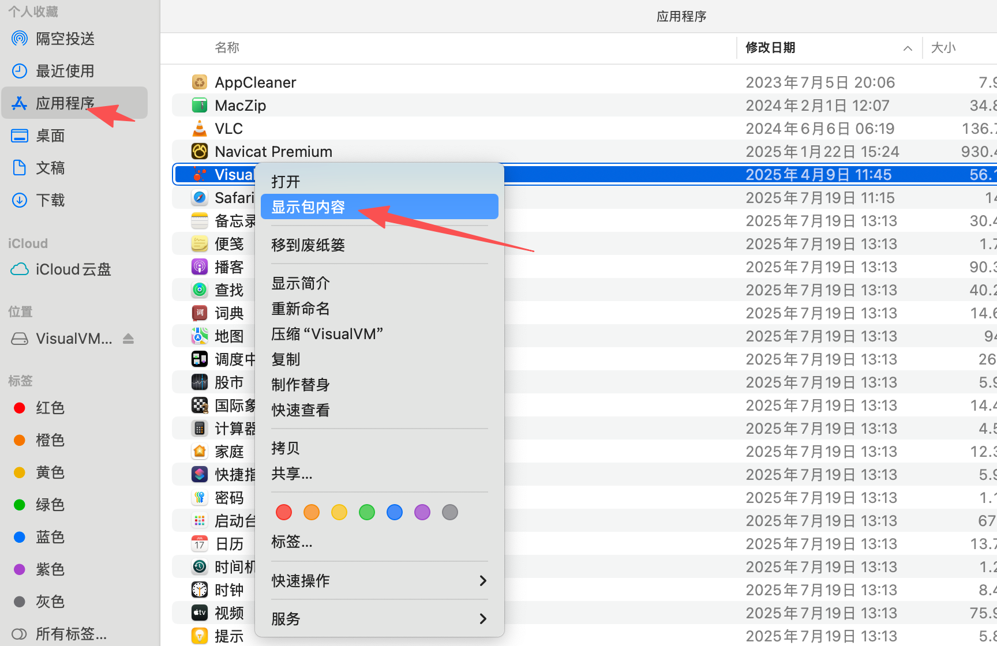
Task: Click the MacZip app icon
Action: (x=200, y=106)
